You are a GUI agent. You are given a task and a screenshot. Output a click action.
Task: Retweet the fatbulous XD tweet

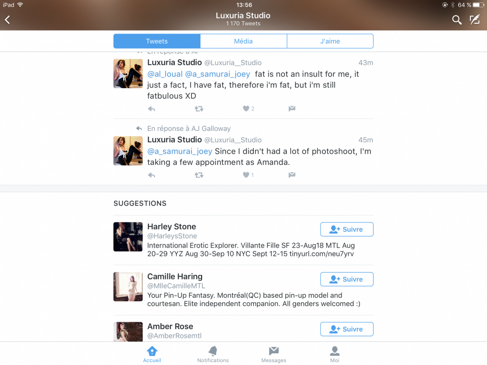[199, 109]
